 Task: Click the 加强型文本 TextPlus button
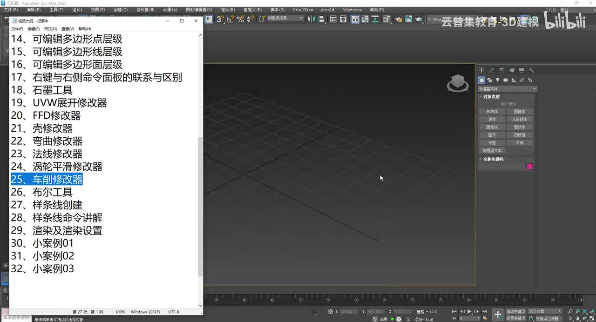click(x=492, y=151)
